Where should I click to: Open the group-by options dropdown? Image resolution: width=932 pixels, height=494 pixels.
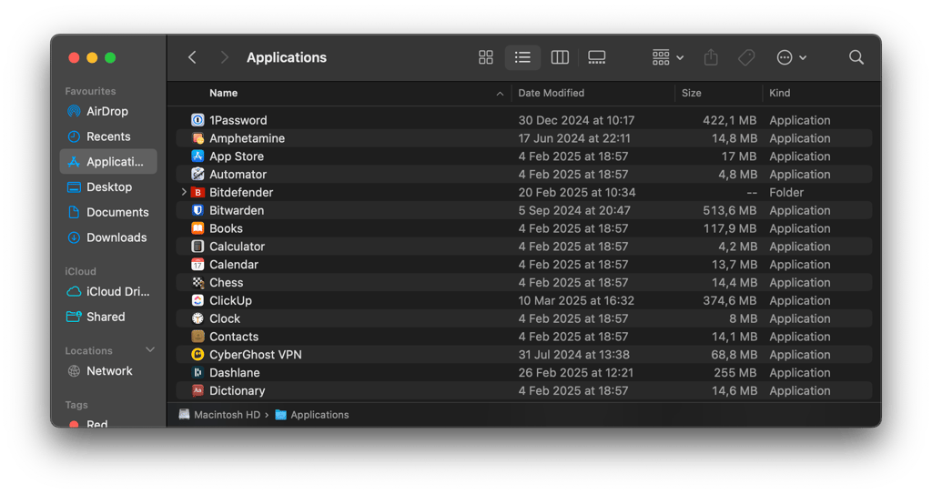click(667, 57)
